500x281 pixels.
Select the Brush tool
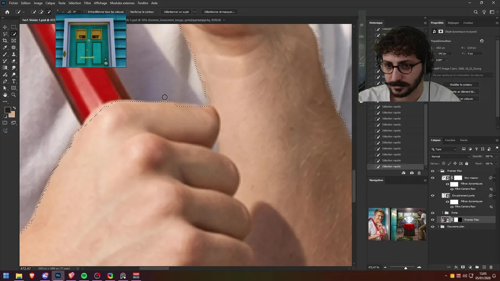pyautogui.click(x=5, y=54)
